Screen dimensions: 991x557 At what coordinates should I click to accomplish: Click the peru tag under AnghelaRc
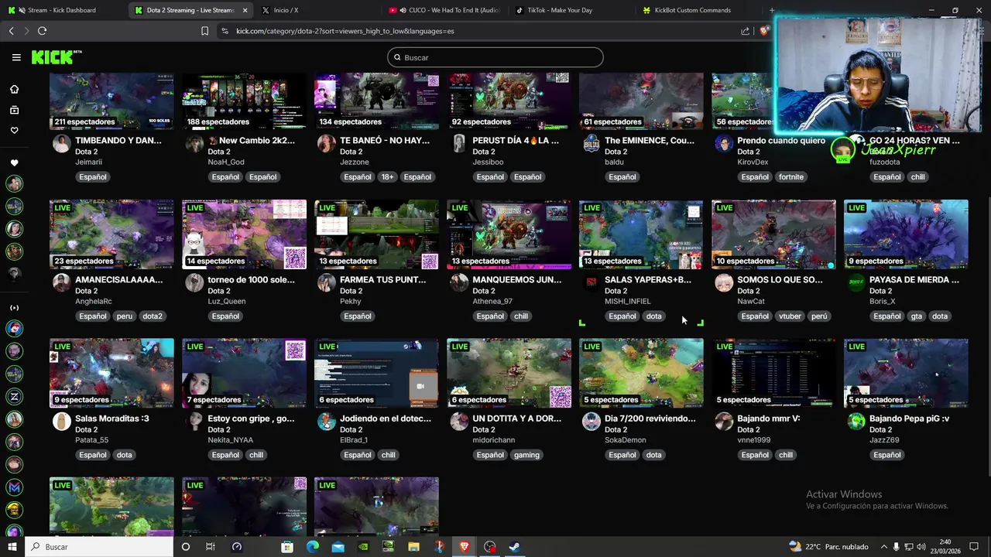[124, 316]
